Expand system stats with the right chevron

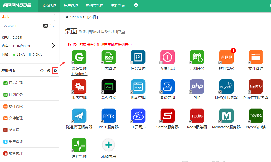pos(53,46)
